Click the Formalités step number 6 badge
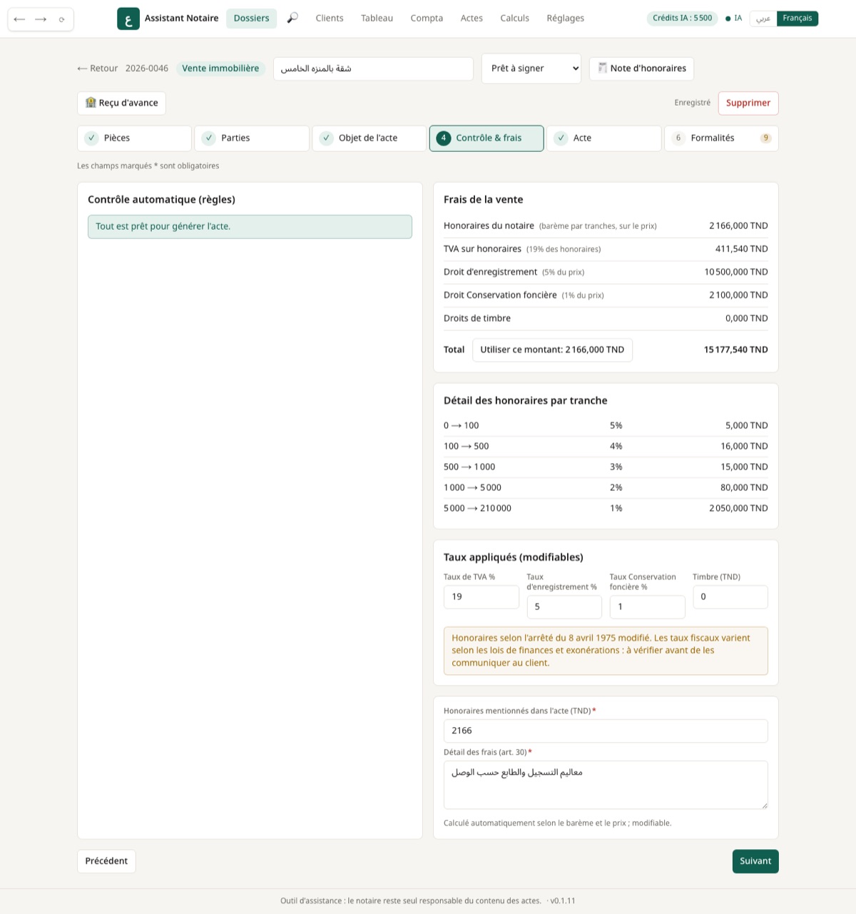 [x=678, y=138]
